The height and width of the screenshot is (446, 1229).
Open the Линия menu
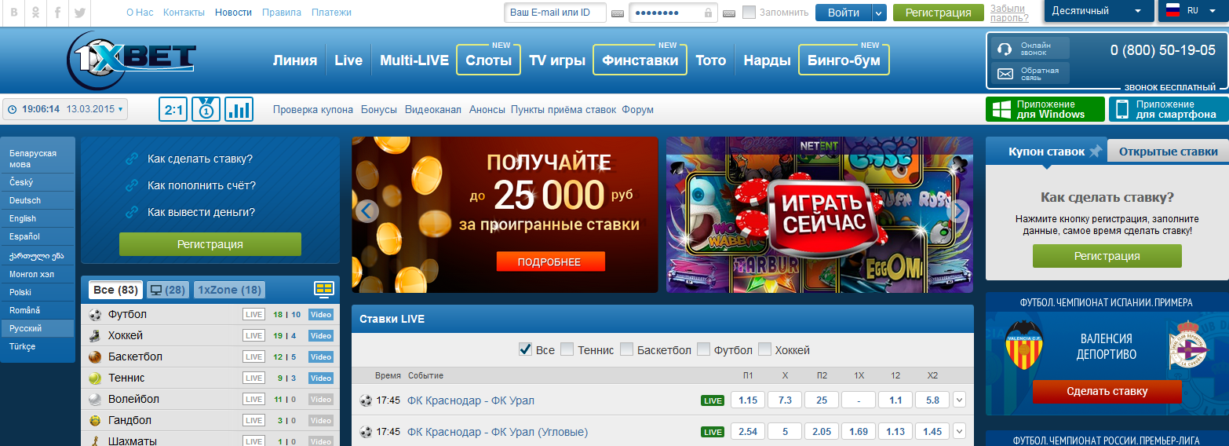point(295,60)
